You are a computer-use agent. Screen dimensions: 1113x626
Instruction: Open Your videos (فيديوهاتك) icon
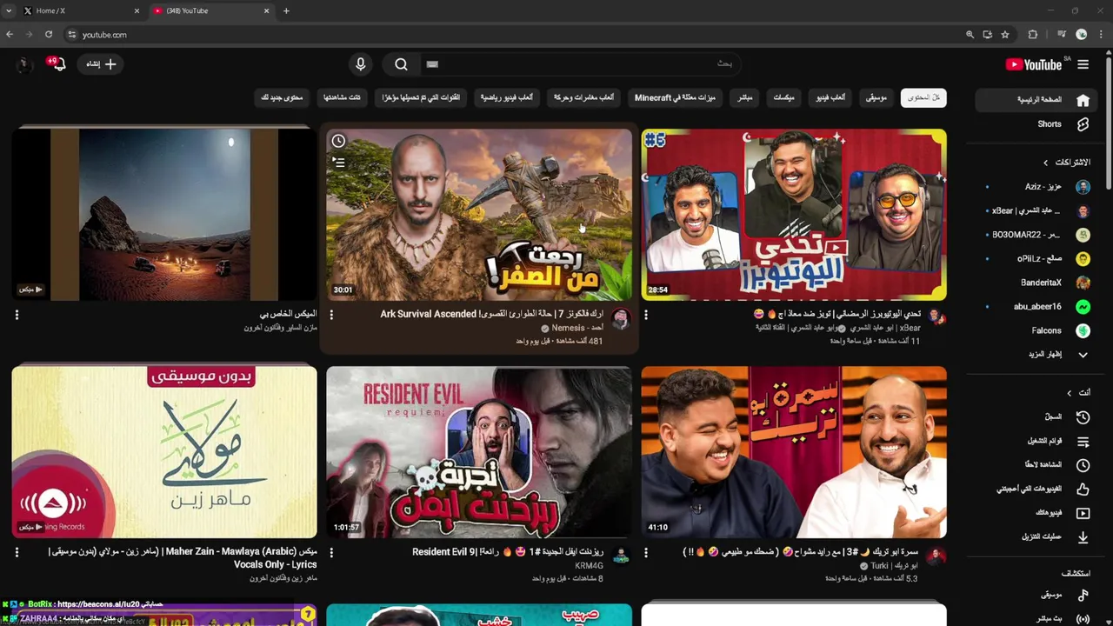[1083, 513]
